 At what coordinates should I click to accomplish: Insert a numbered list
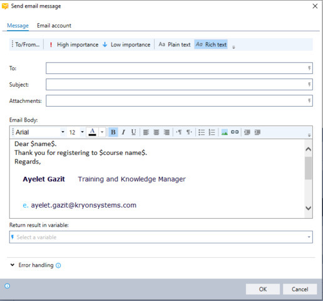coord(212,132)
